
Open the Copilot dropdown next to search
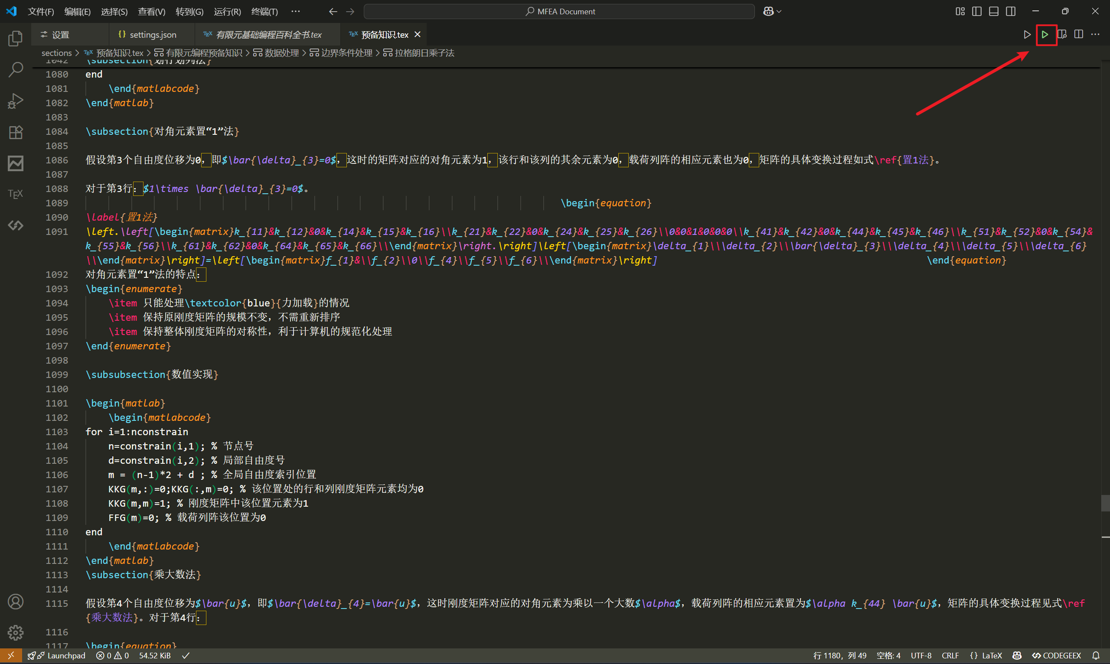(772, 11)
